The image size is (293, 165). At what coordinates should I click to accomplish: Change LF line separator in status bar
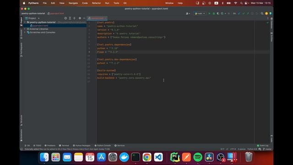227,149
